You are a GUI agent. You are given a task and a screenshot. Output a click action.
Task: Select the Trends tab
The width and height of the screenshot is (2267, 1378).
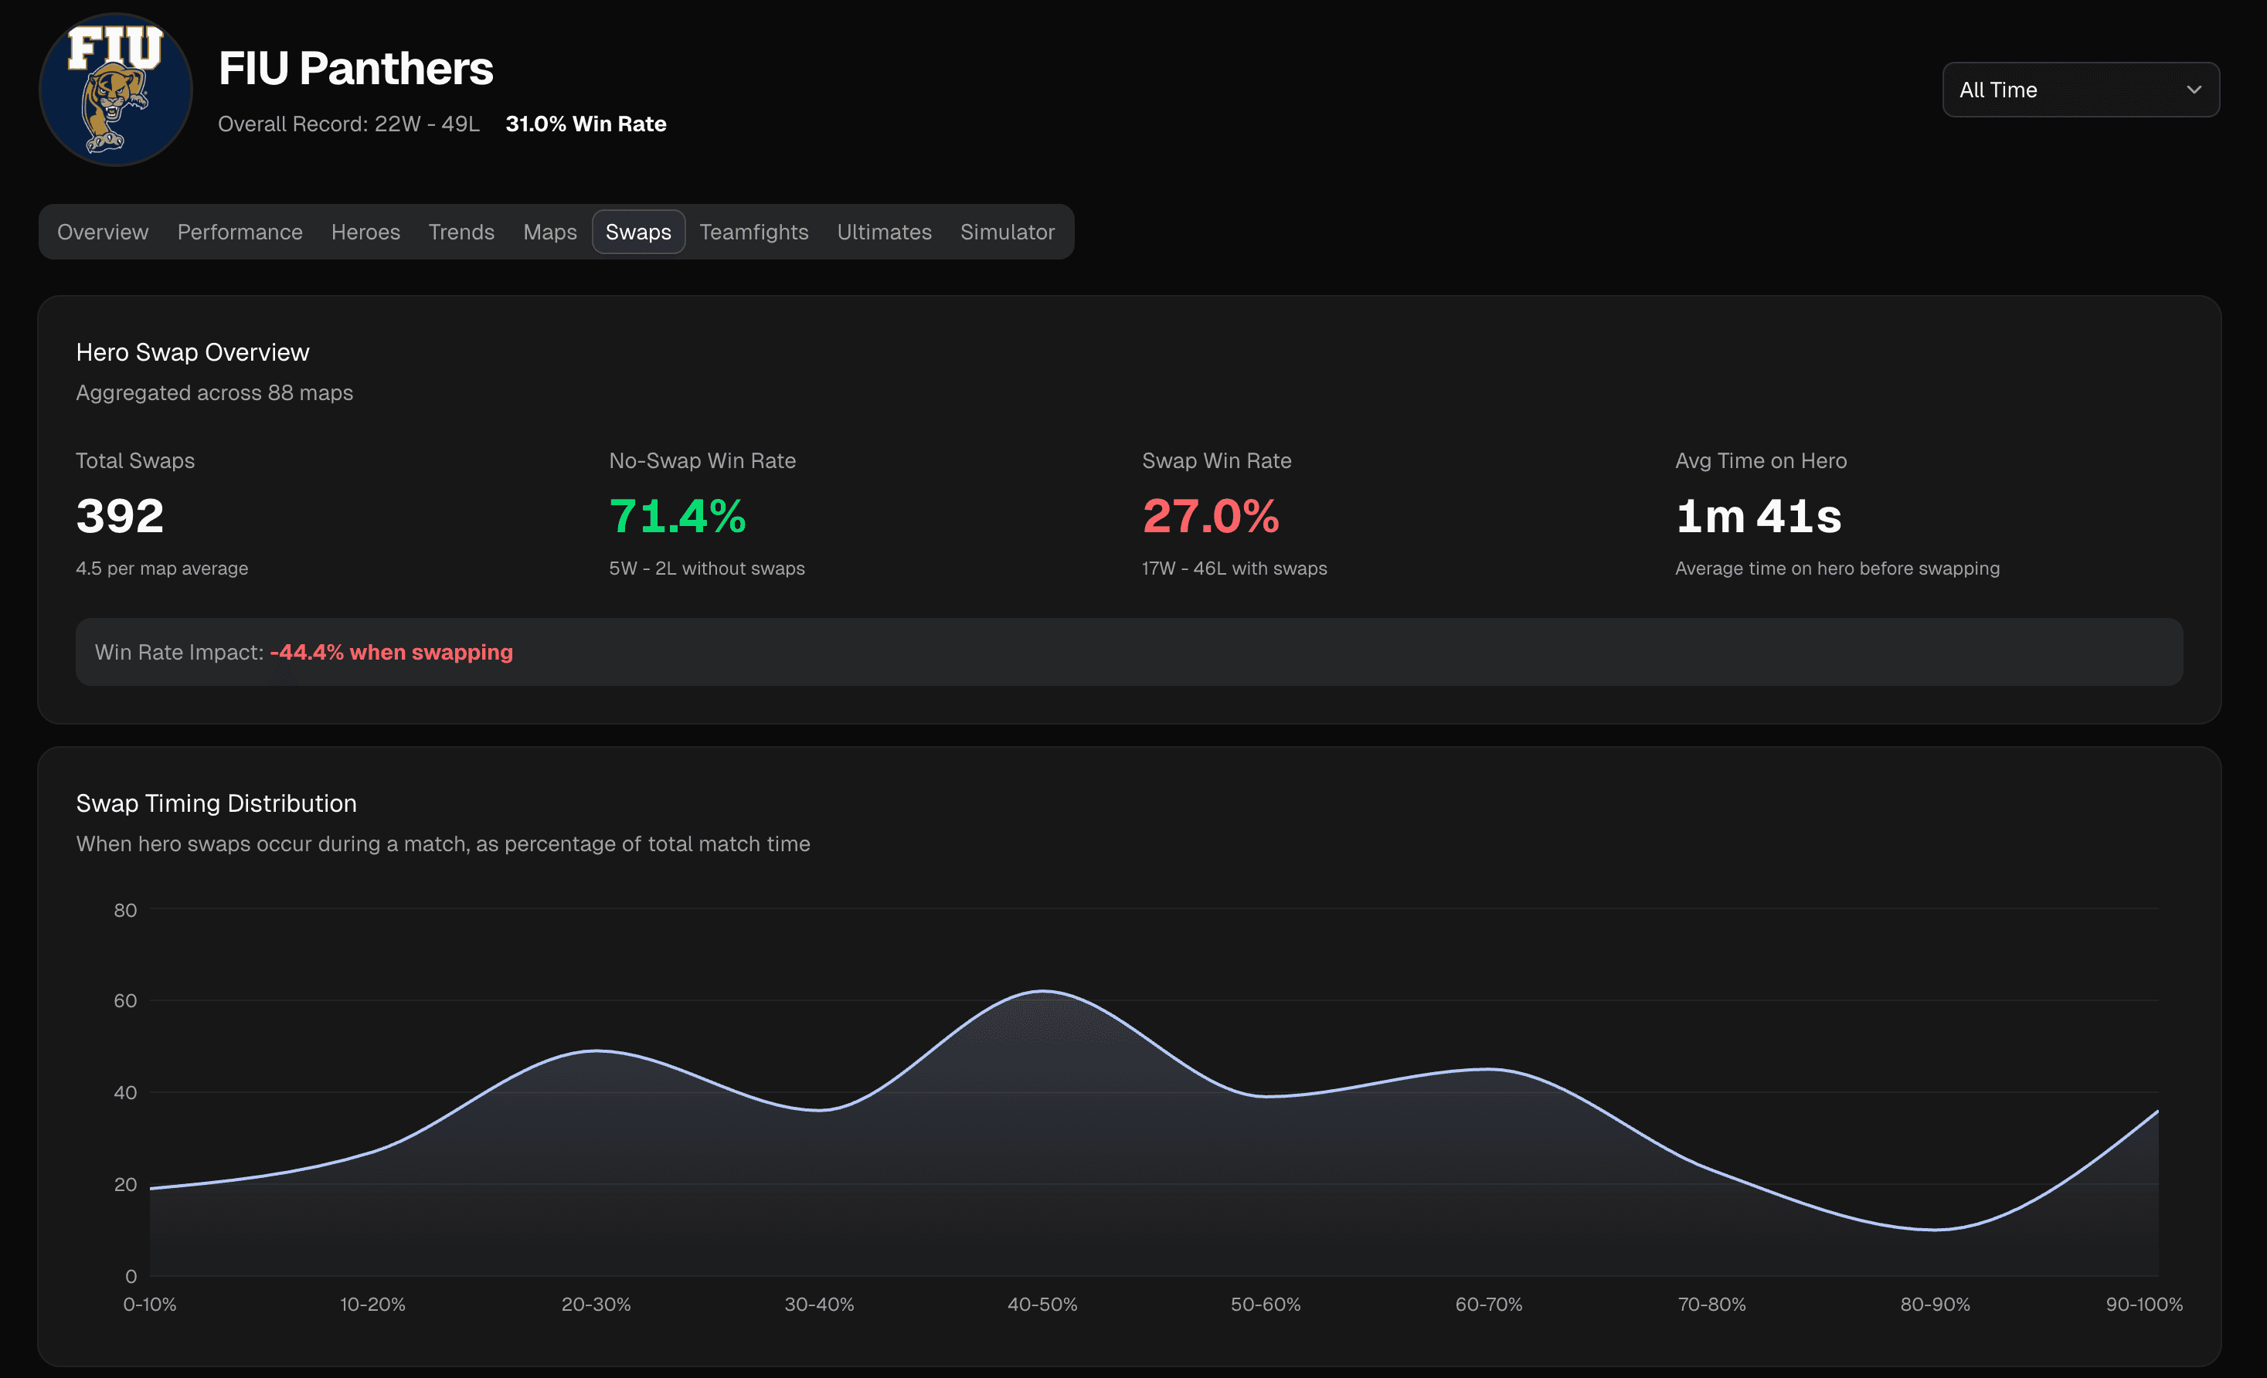(x=461, y=232)
